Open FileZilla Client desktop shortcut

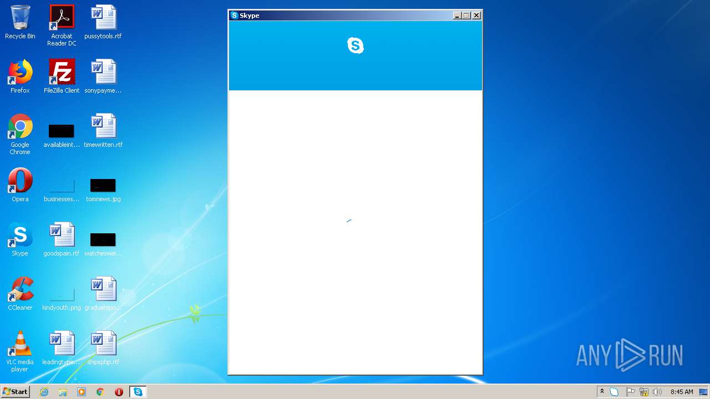pyautogui.click(x=62, y=76)
